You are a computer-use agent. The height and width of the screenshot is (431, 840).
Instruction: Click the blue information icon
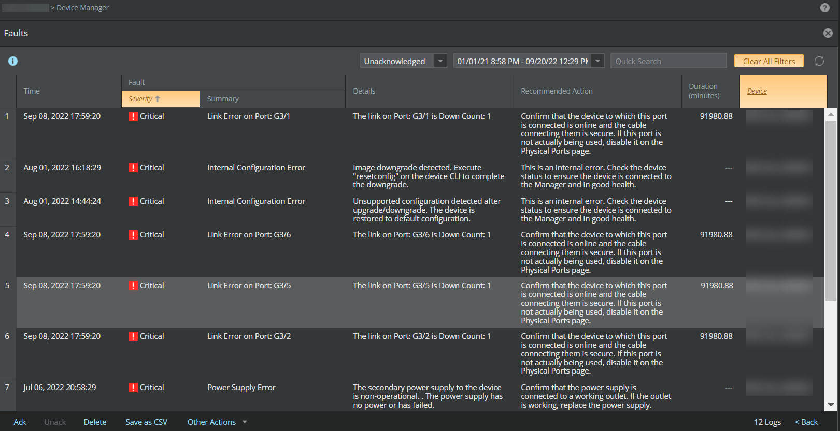pos(13,61)
